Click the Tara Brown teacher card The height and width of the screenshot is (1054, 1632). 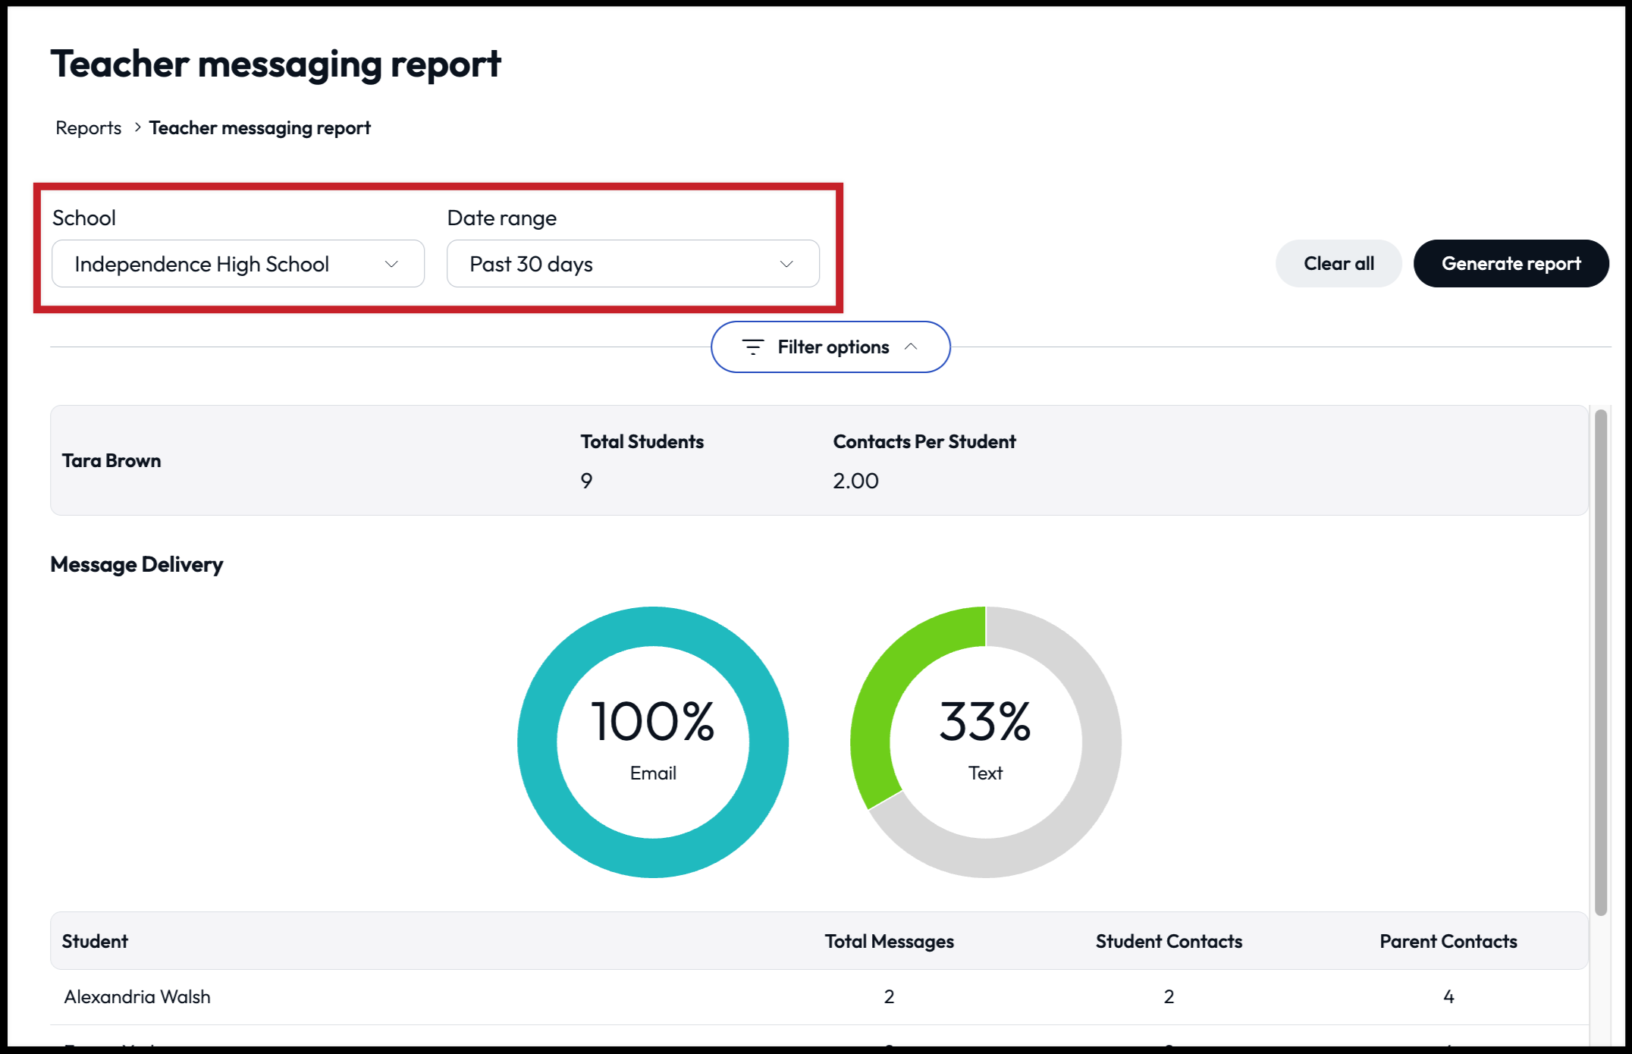(111, 461)
